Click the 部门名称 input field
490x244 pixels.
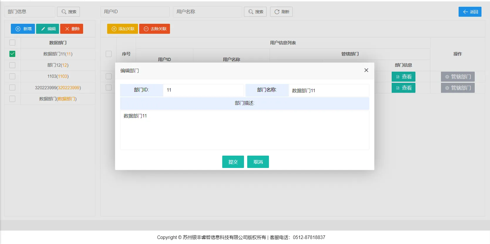(x=329, y=90)
